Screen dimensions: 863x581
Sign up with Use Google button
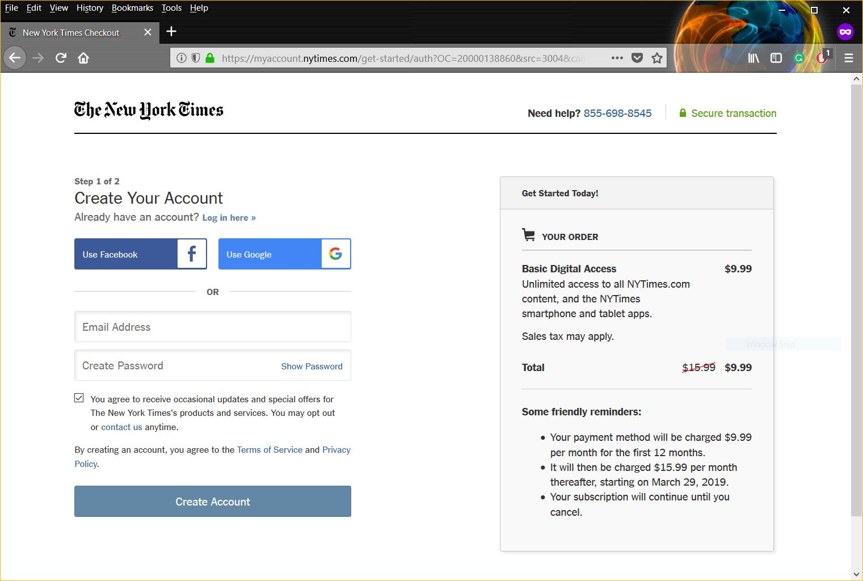point(285,254)
